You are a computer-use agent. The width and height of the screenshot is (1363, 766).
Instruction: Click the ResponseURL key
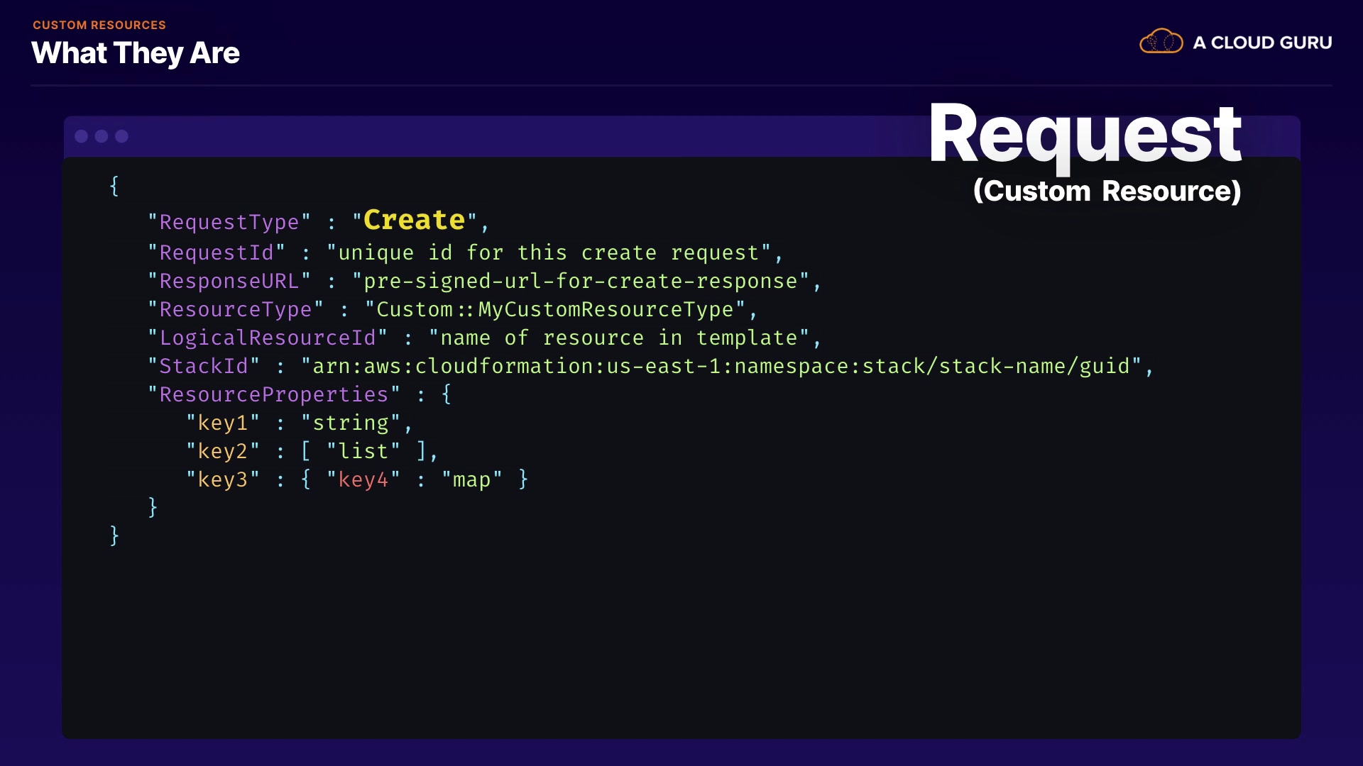pos(229,282)
